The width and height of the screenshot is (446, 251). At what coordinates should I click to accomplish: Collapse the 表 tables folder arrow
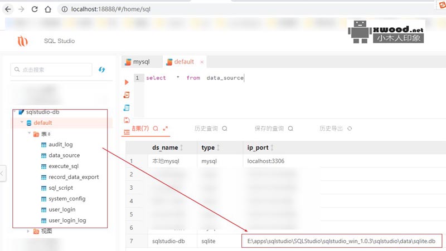point(29,133)
